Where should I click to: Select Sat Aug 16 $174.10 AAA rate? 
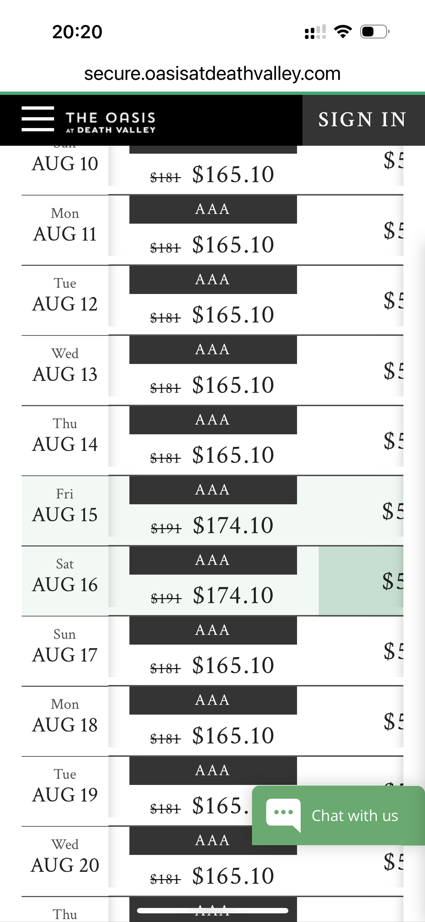[x=213, y=582]
